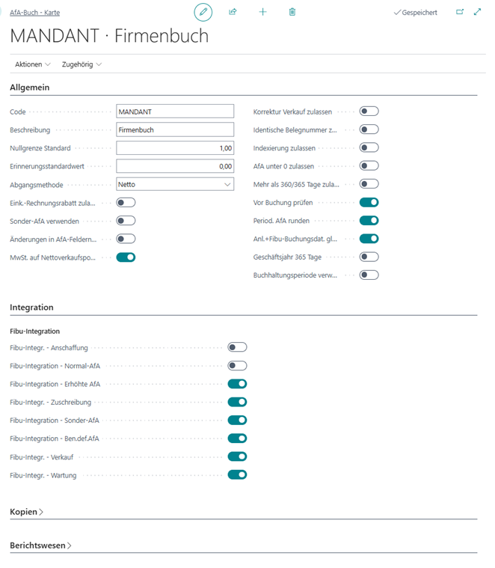Screen dimensions: 495x568
Task: Click the AfA-Buch - Karte breadcrumb link
Action: (x=36, y=13)
